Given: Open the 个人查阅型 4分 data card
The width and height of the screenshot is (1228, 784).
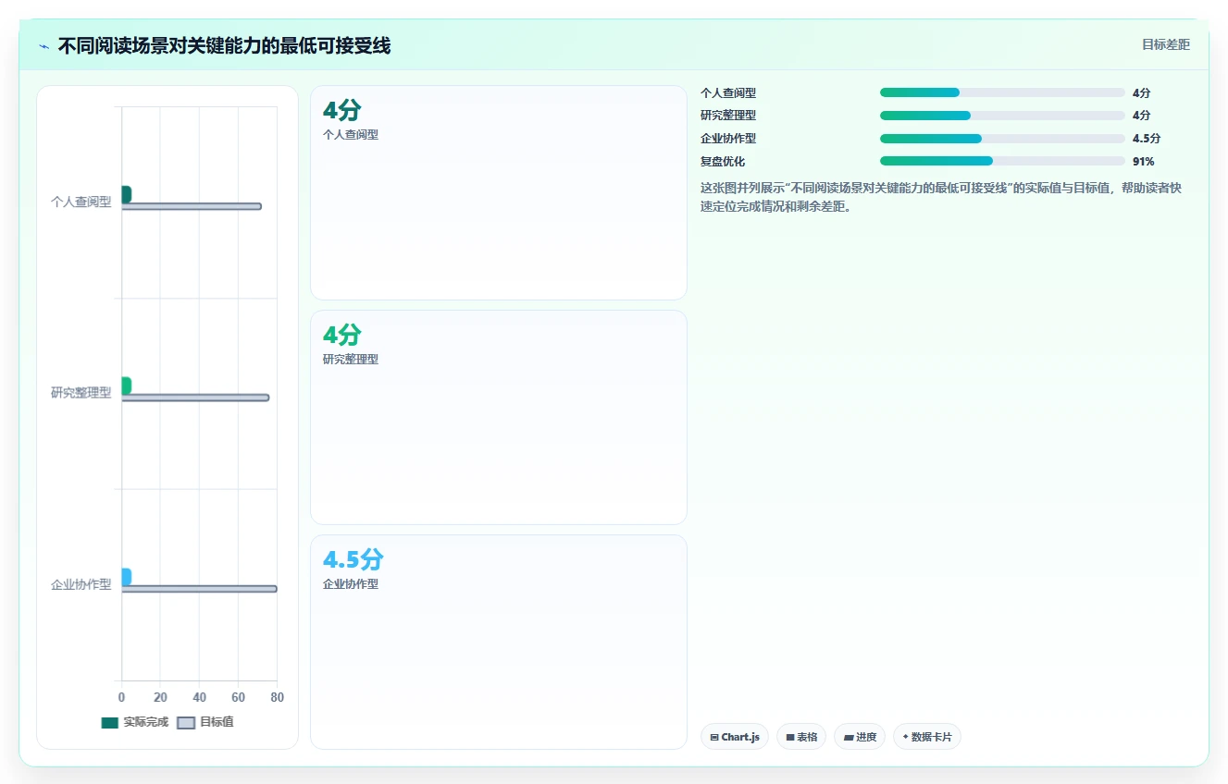Looking at the screenshot, I should [x=499, y=192].
